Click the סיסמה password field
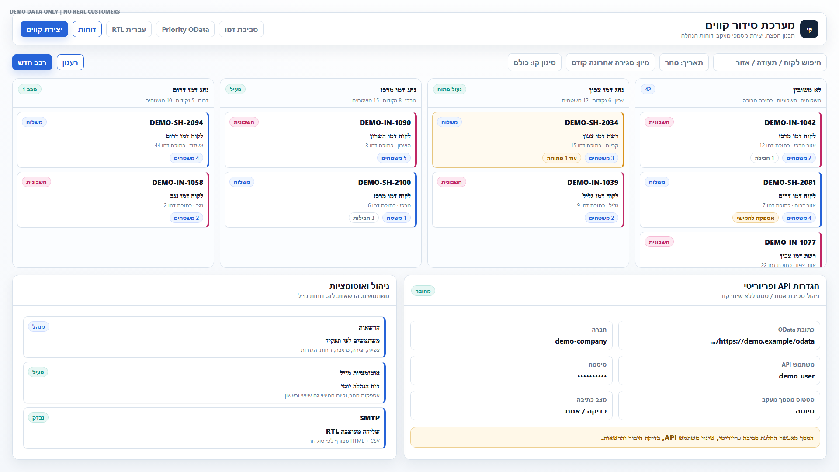The image size is (839, 472). pyautogui.click(x=511, y=370)
